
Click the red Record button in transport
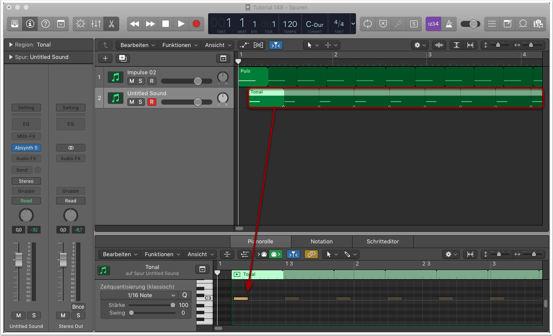[196, 24]
